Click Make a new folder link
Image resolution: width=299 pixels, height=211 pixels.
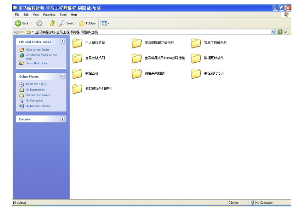pos(37,50)
